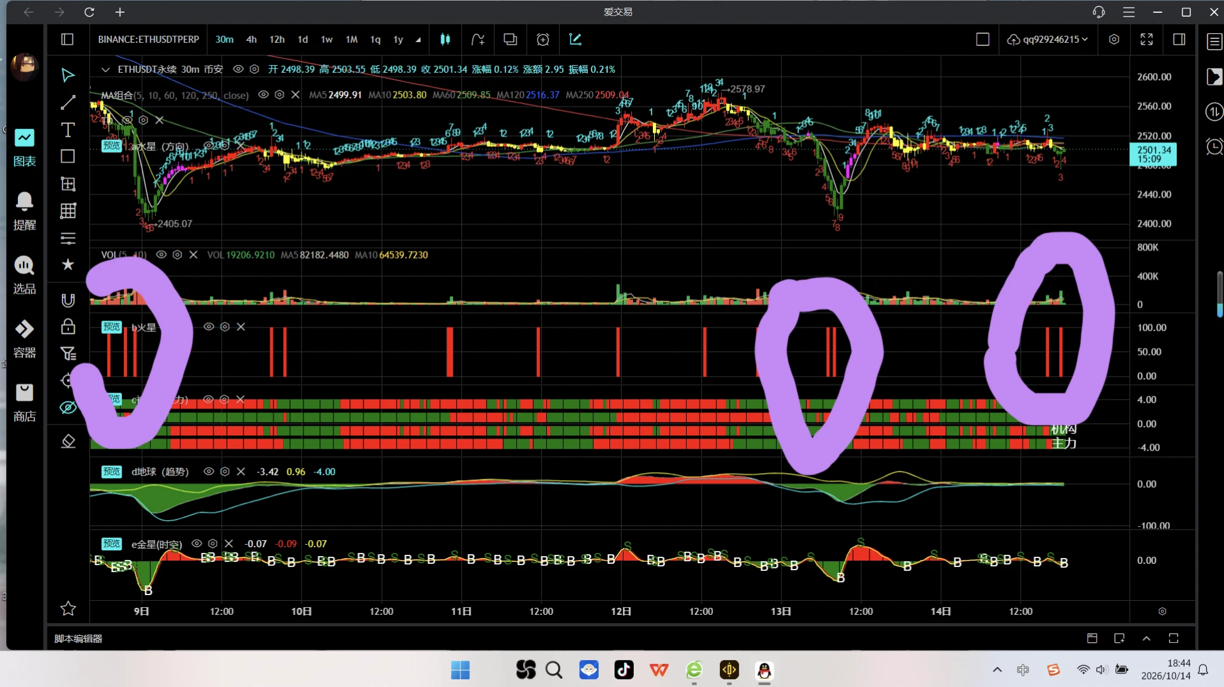Collapse ETHUSDT永续 legend chevron

(x=105, y=69)
